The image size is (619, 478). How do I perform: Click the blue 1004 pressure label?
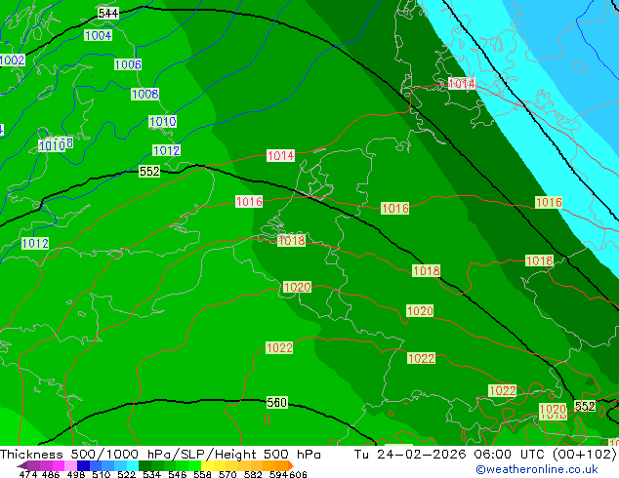point(98,35)
